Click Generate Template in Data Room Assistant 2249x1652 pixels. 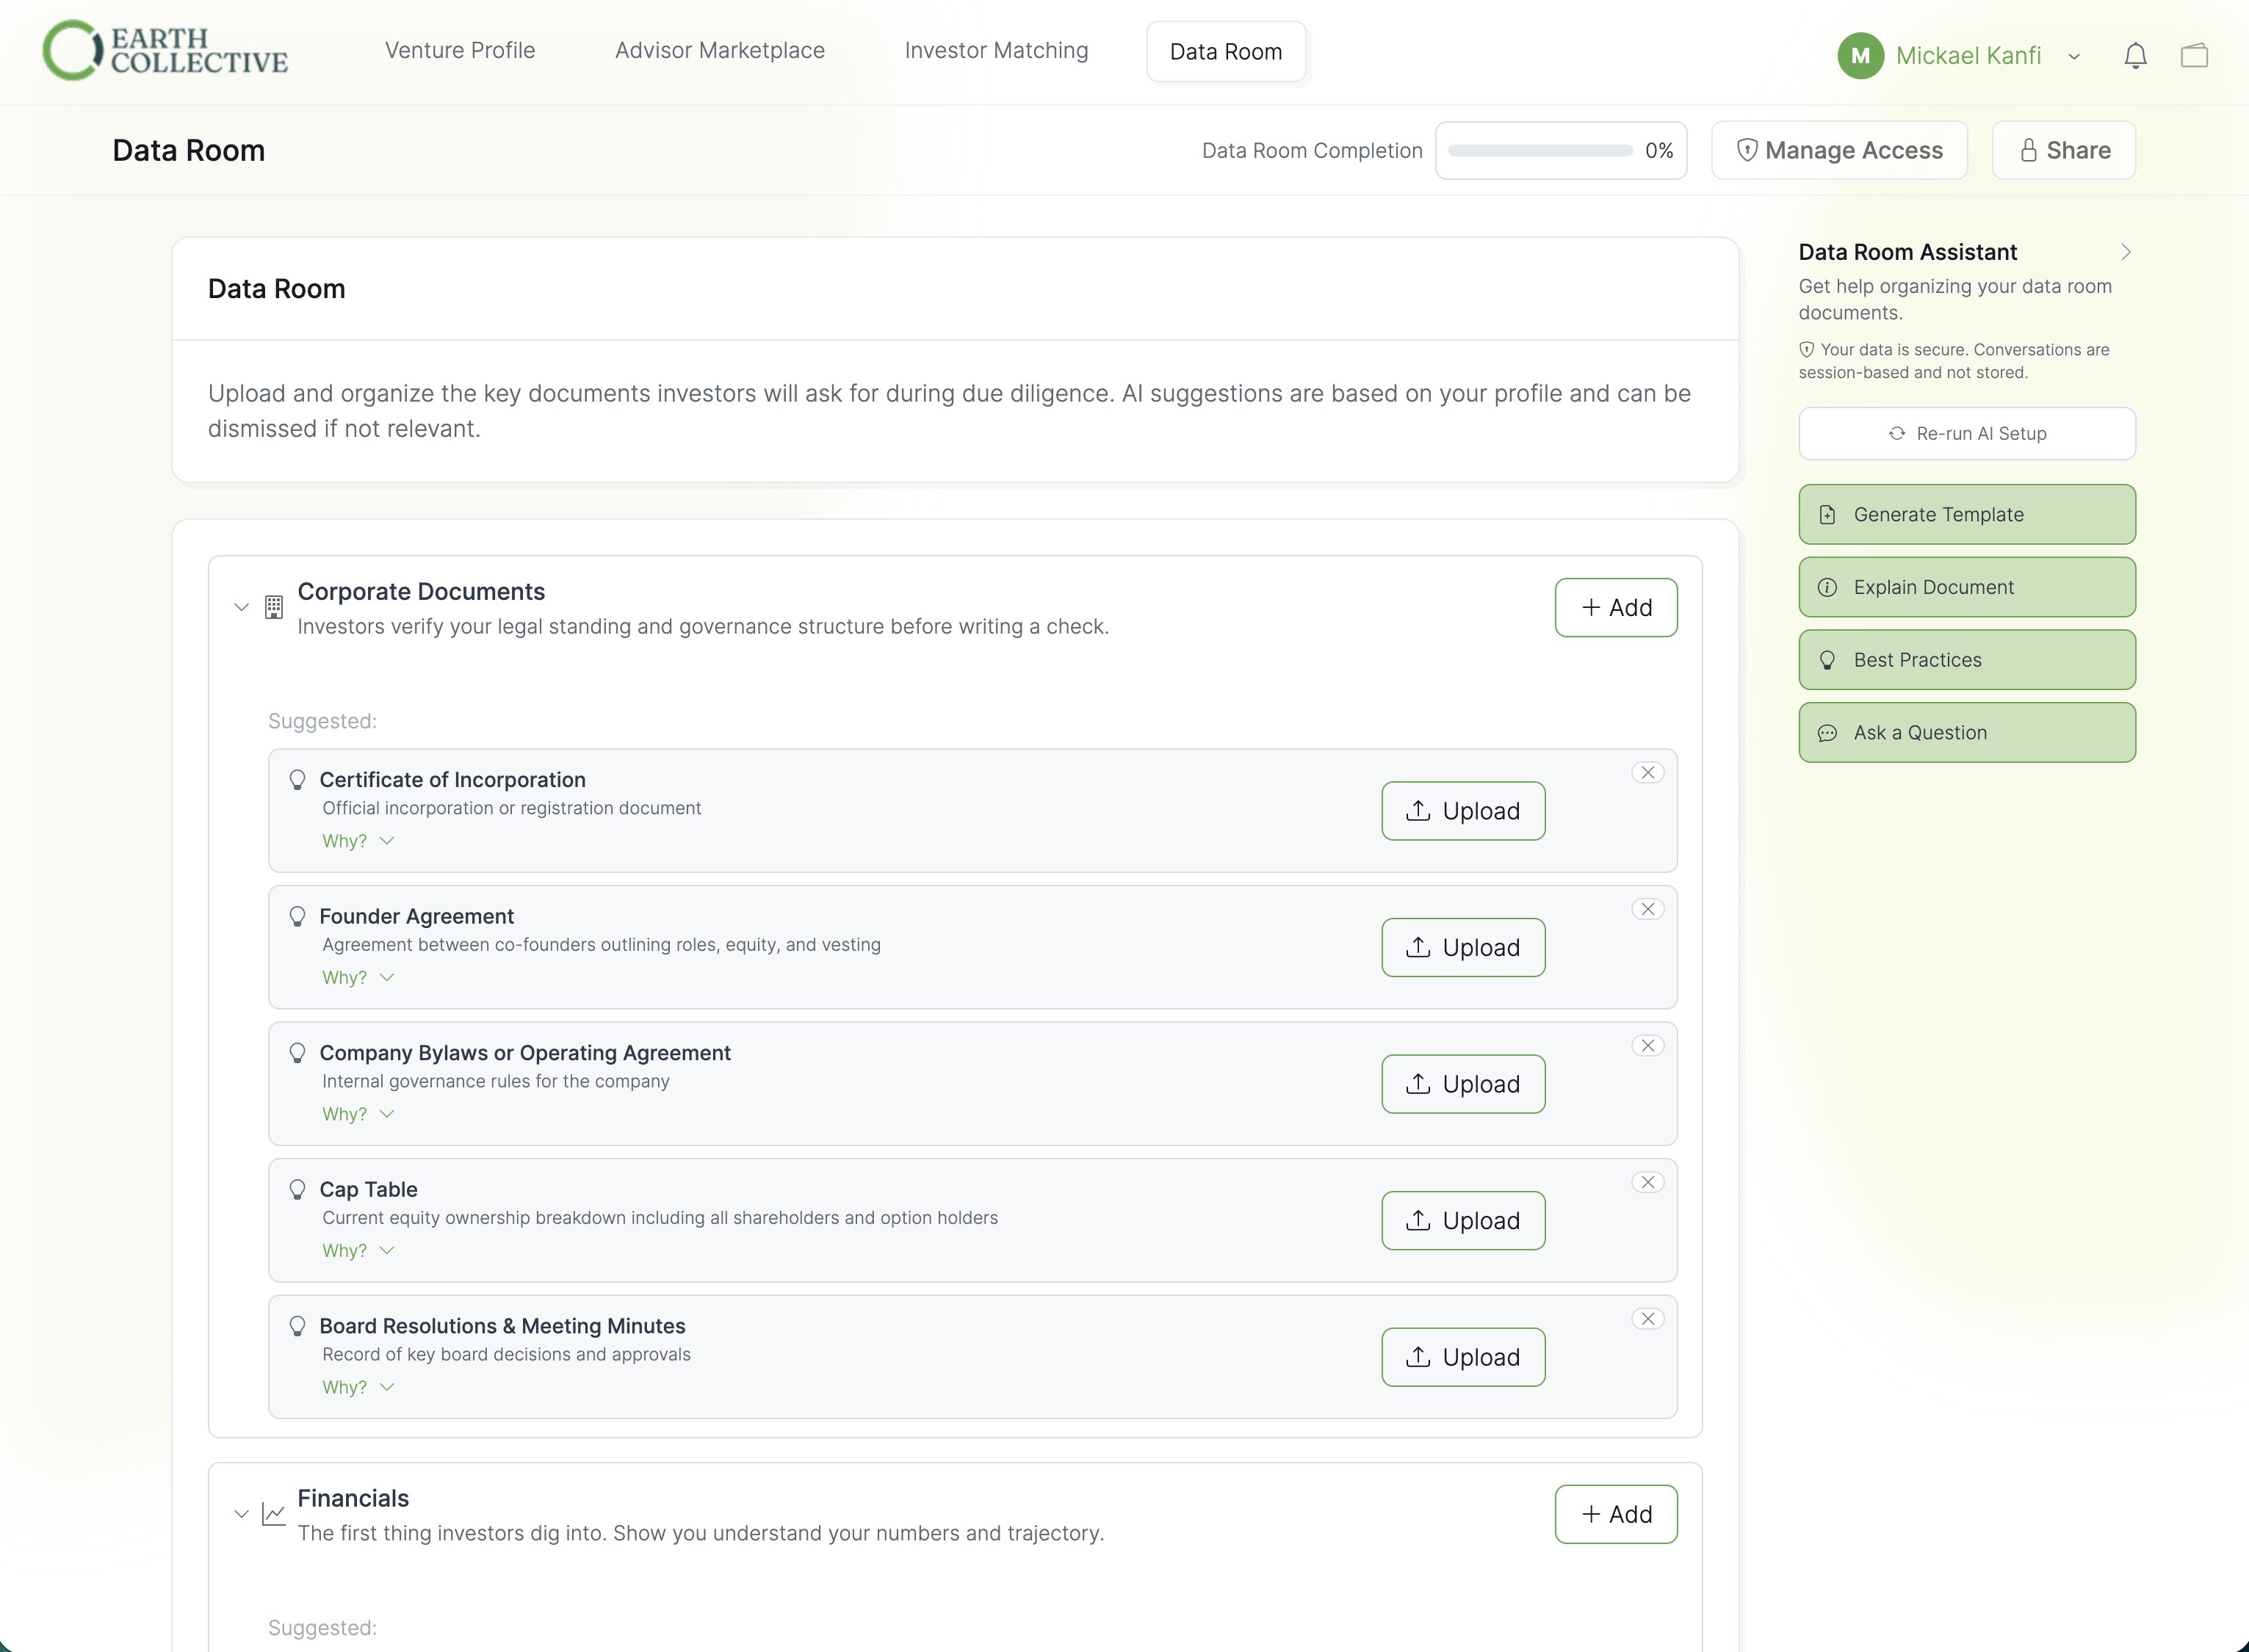click(1966, 514)
